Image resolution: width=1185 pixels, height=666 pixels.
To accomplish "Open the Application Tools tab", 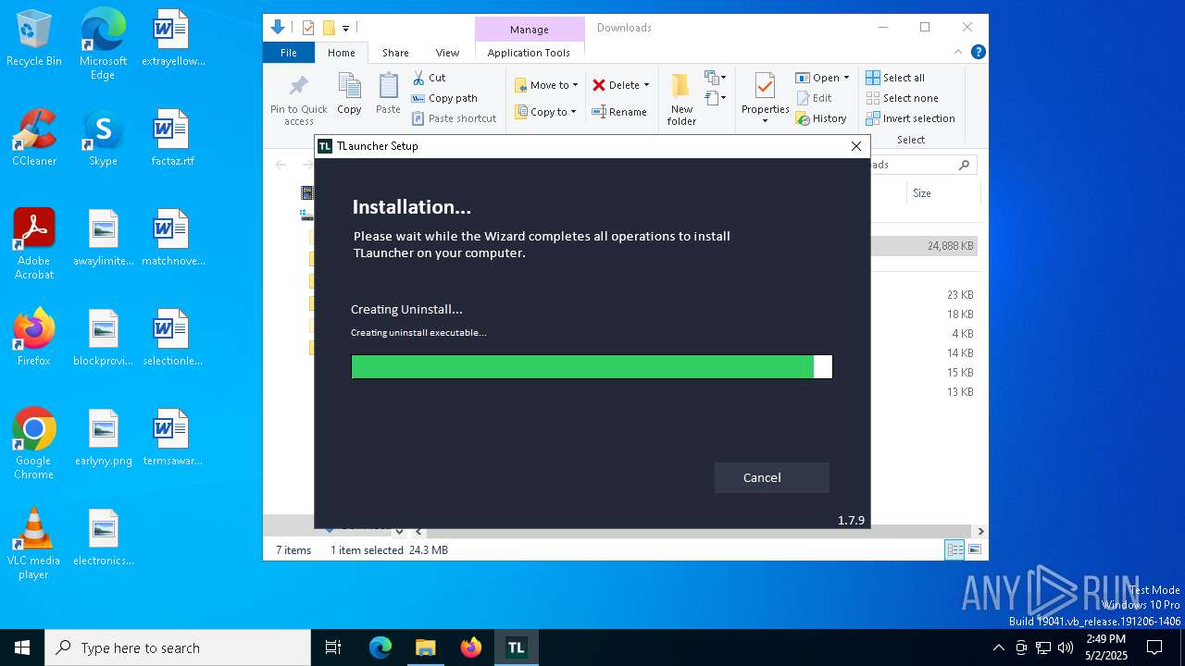I will [529, 53].
